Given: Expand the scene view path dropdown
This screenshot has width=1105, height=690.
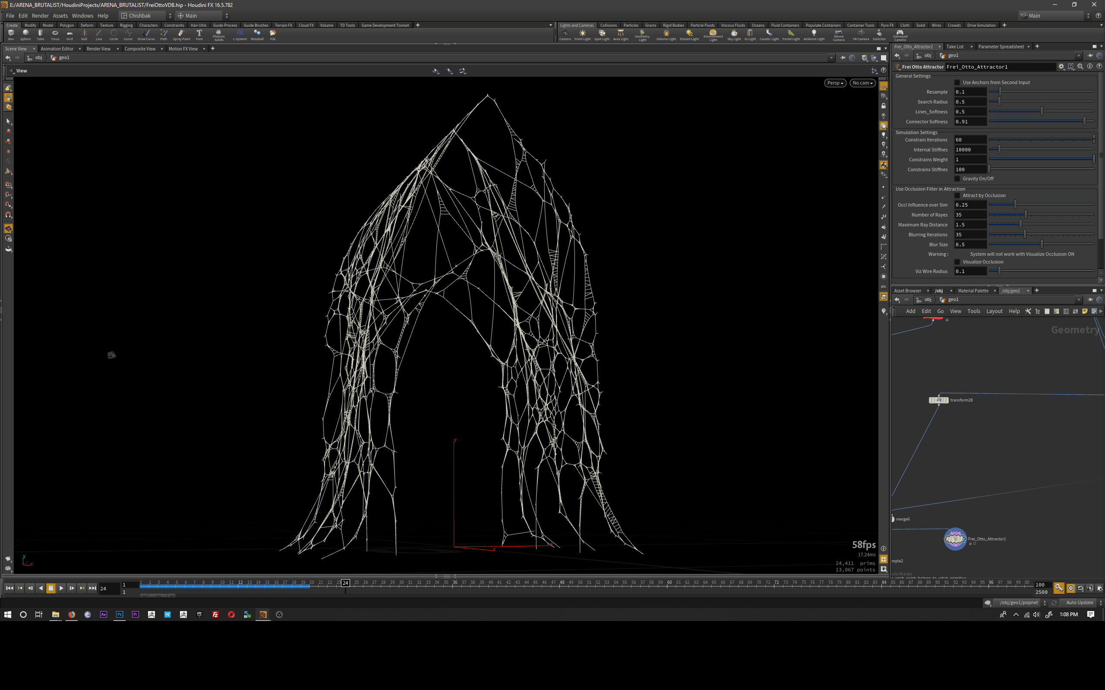Looking at the screenshot, I should [831, 57].
